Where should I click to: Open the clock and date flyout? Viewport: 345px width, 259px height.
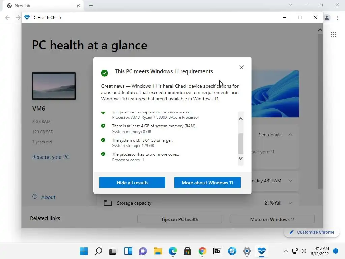320,251
